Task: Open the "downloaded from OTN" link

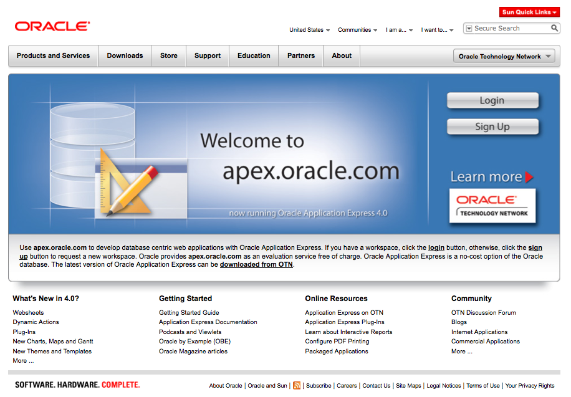Action: (256, 264)
